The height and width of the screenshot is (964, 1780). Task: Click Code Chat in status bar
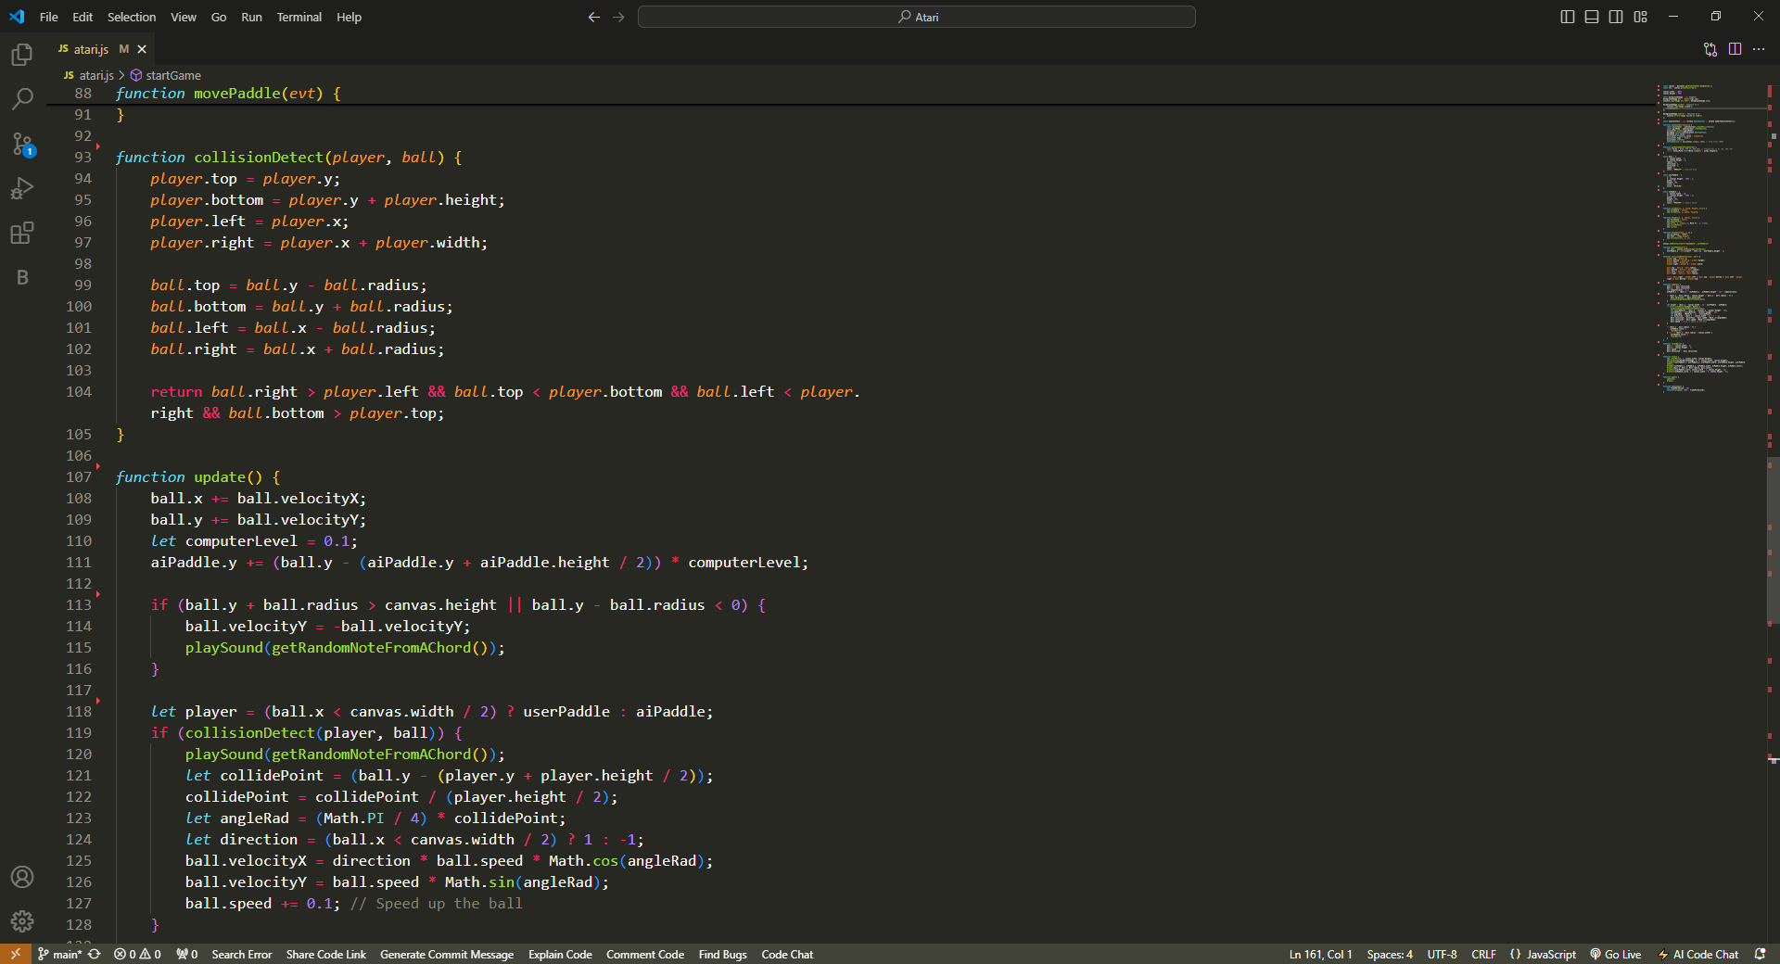tap(787, 954)
